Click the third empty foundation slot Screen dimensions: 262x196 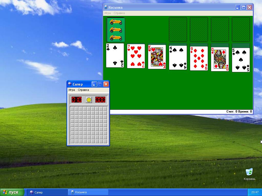point(220,29)
